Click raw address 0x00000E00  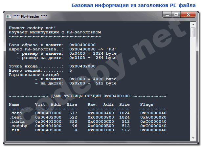(x=101, y=126)
